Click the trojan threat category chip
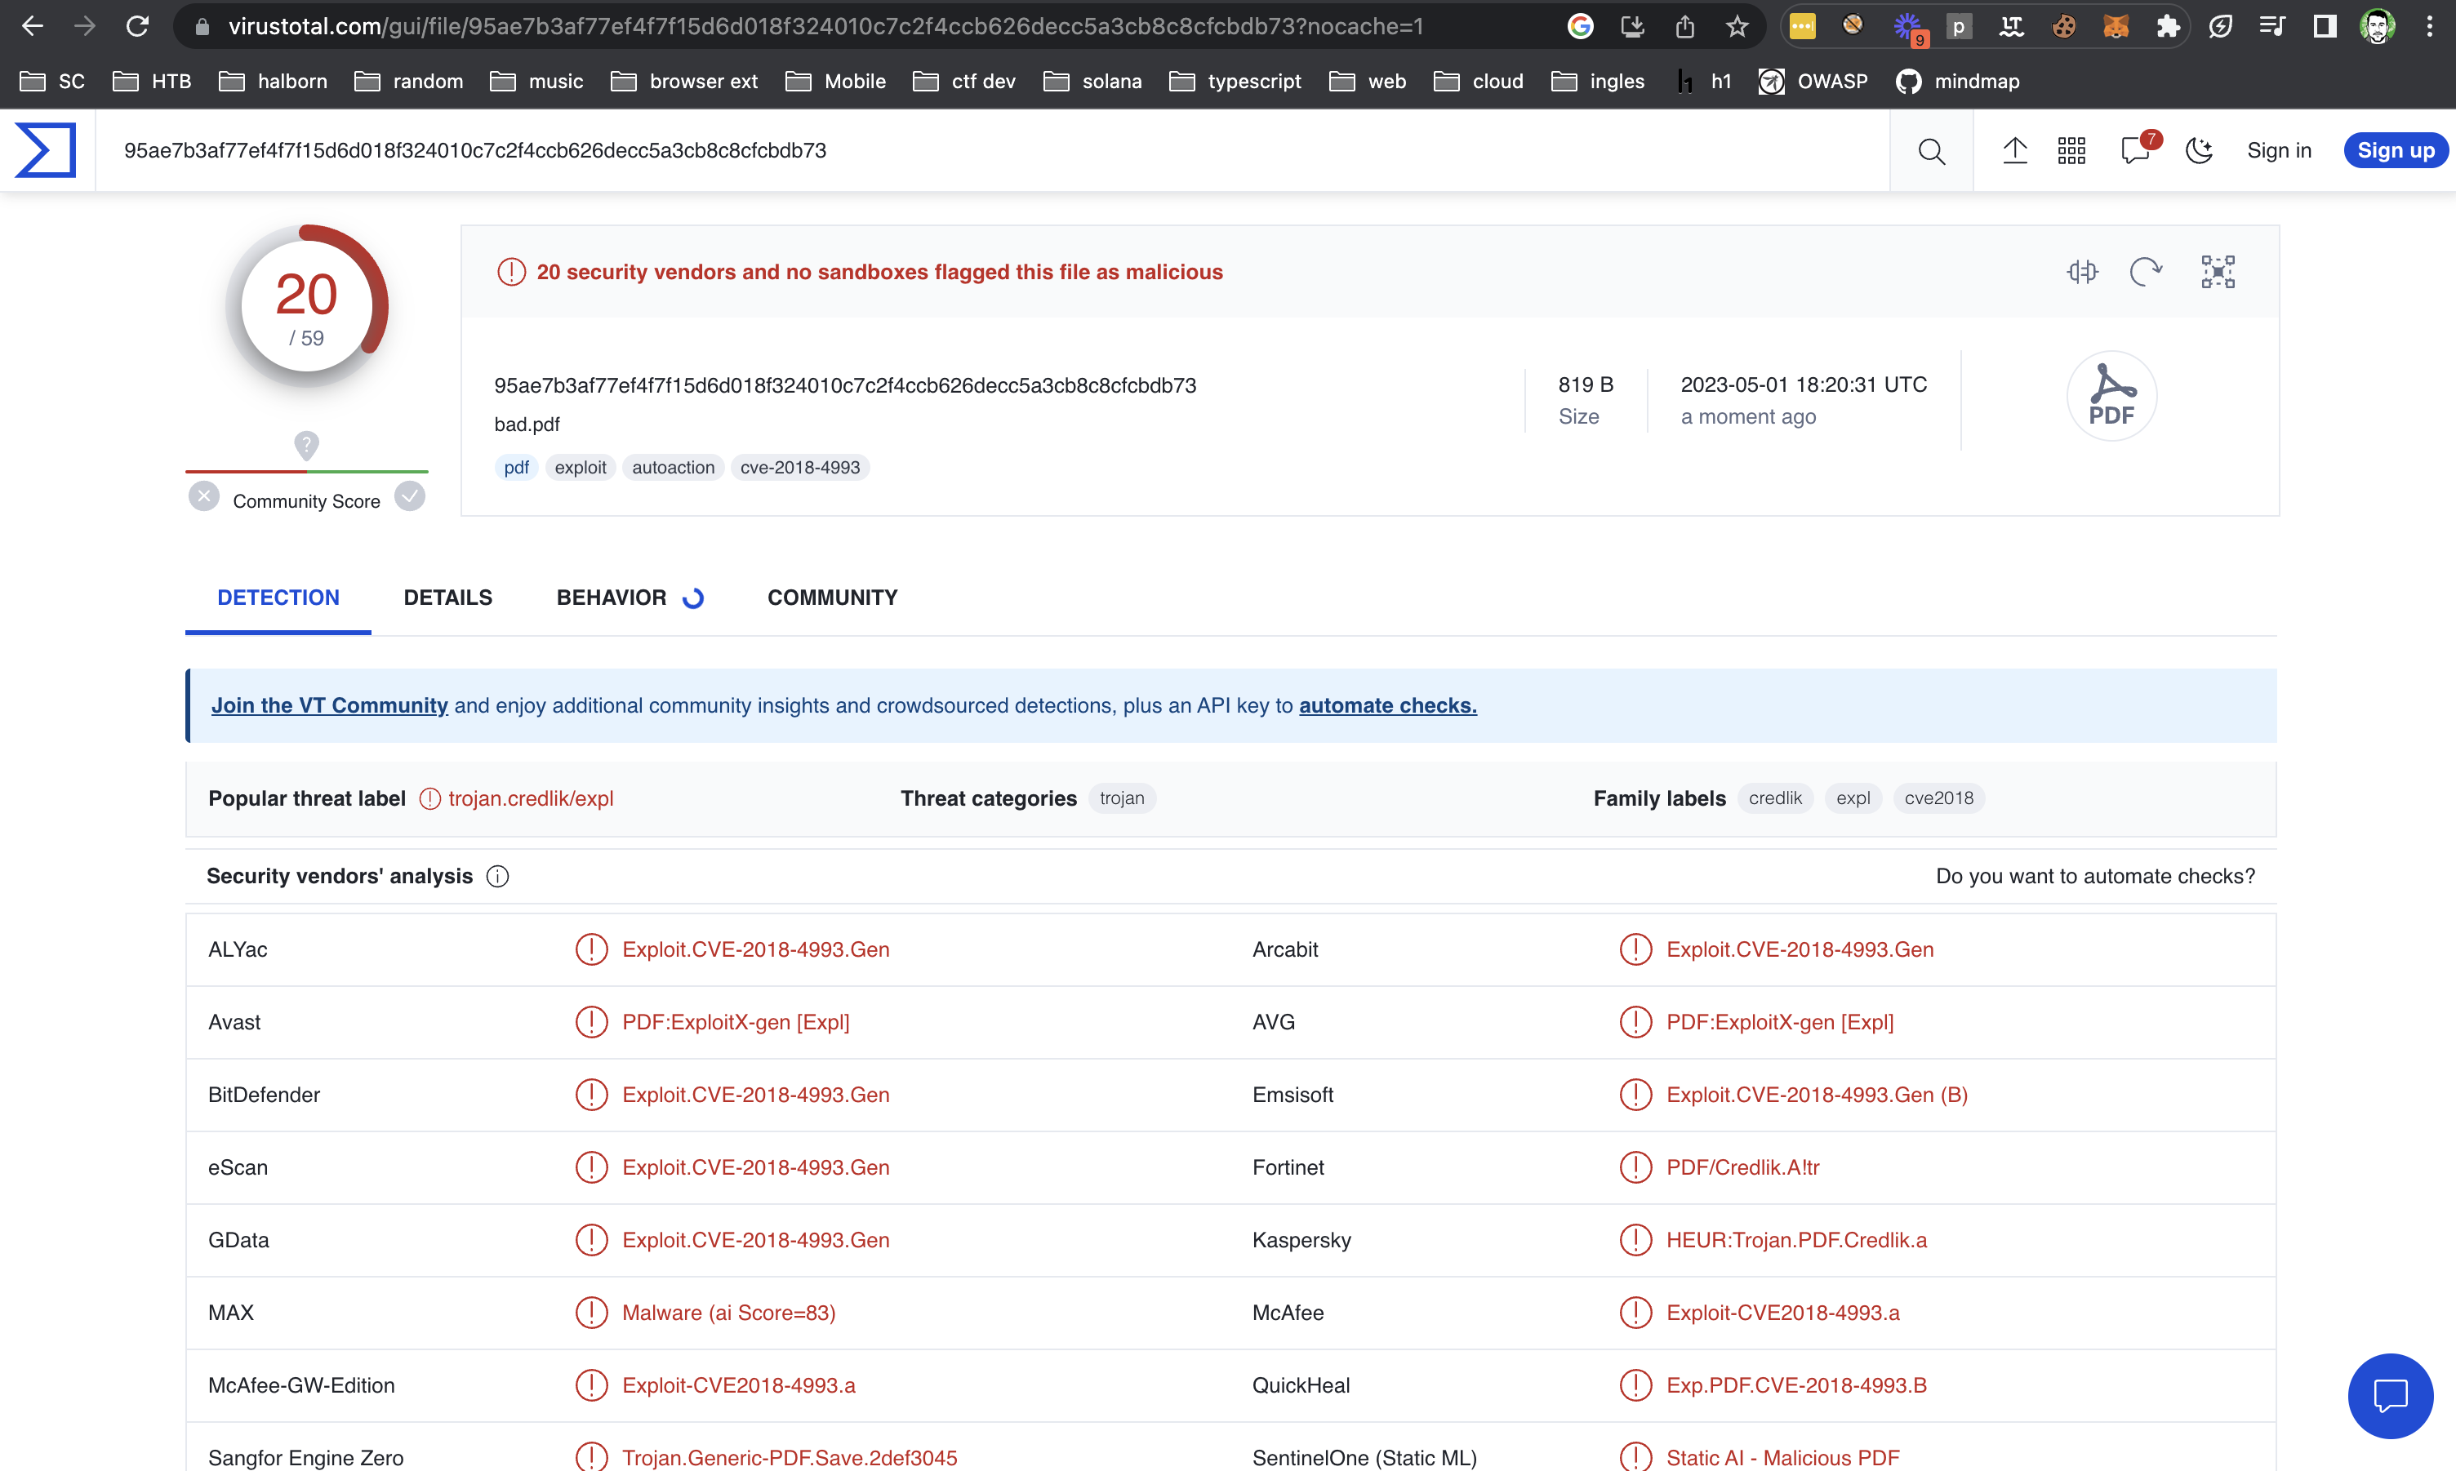Screen dimensions: 2456x1471 (x=1122, y=798)
